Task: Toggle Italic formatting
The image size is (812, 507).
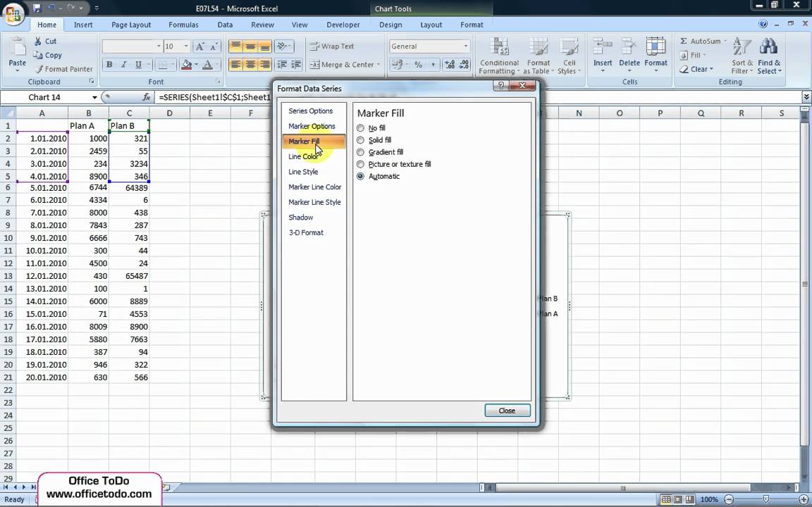Action: coord(124,65)
